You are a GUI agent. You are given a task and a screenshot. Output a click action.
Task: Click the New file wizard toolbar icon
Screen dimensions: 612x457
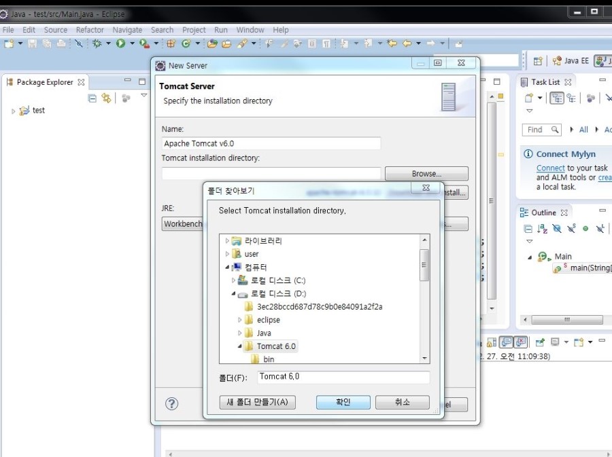[9, 43]
